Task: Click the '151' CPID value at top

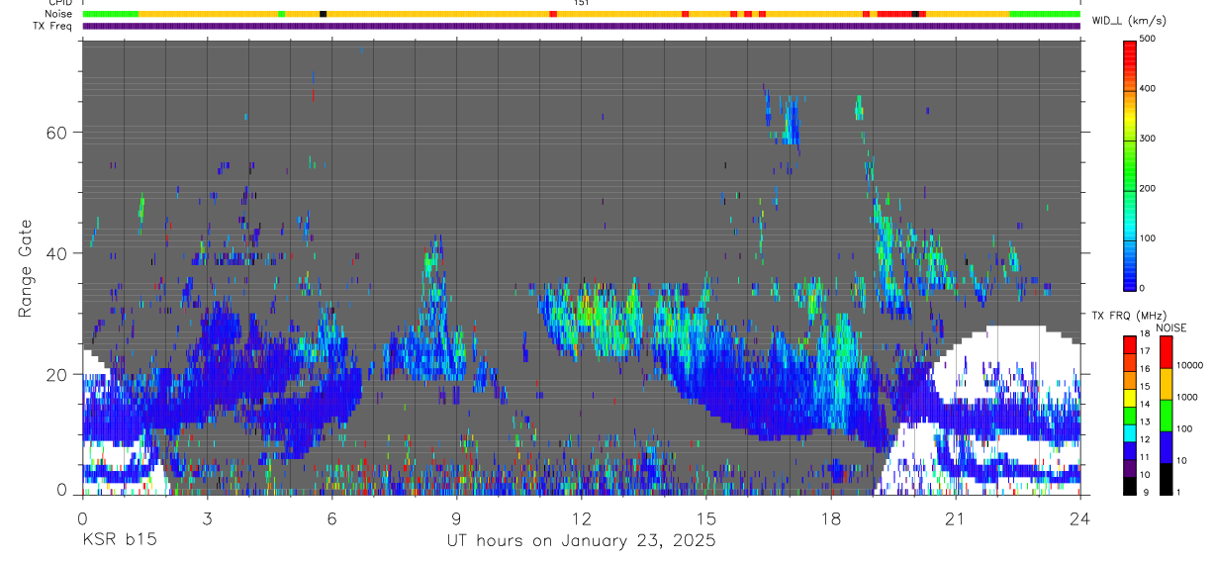Action: [x=582, y=3]
